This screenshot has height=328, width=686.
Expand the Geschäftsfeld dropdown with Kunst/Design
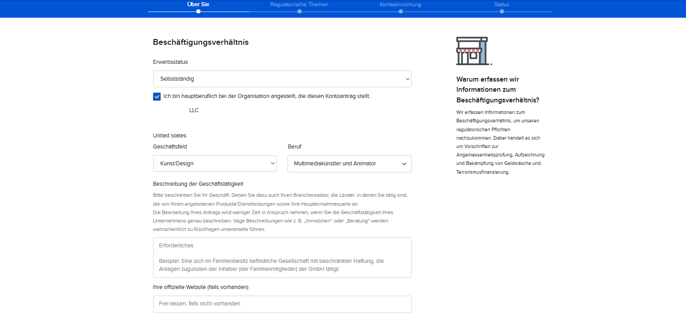215,164
